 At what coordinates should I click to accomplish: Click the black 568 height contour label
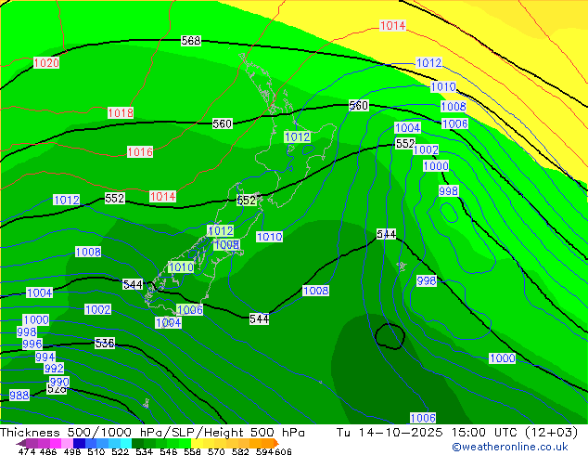(191, 41)
